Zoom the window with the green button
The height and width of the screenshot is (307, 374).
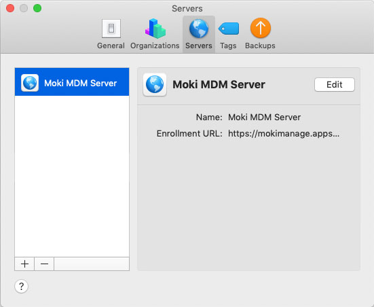point(37,8)
